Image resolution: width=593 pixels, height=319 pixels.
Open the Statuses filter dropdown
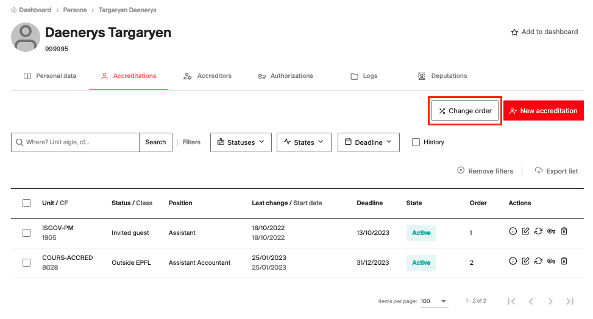(241, 142)
